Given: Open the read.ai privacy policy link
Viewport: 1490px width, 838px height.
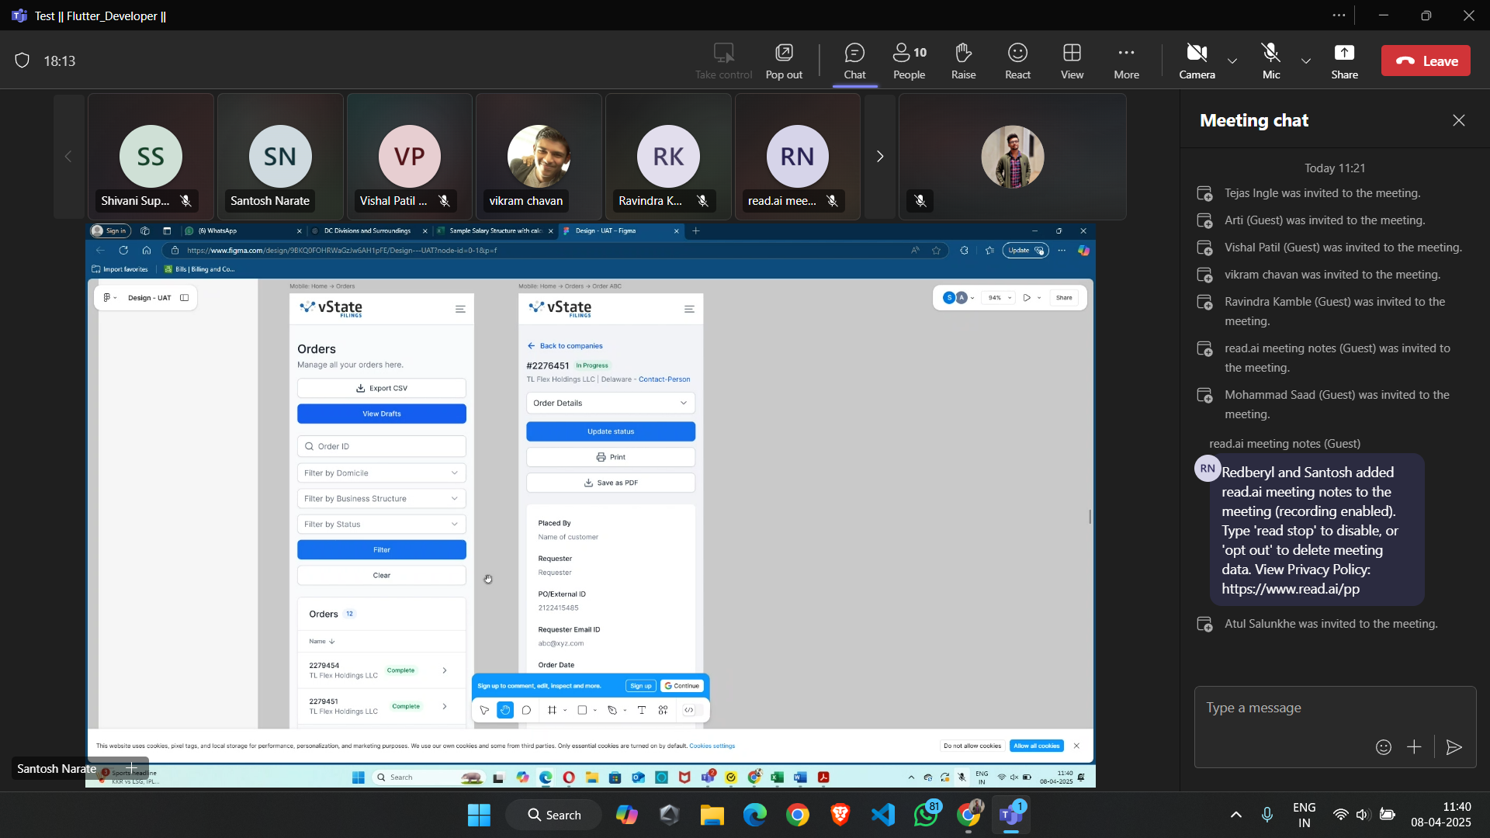Looking at the screenshot, I should [x=1290, y=589].
